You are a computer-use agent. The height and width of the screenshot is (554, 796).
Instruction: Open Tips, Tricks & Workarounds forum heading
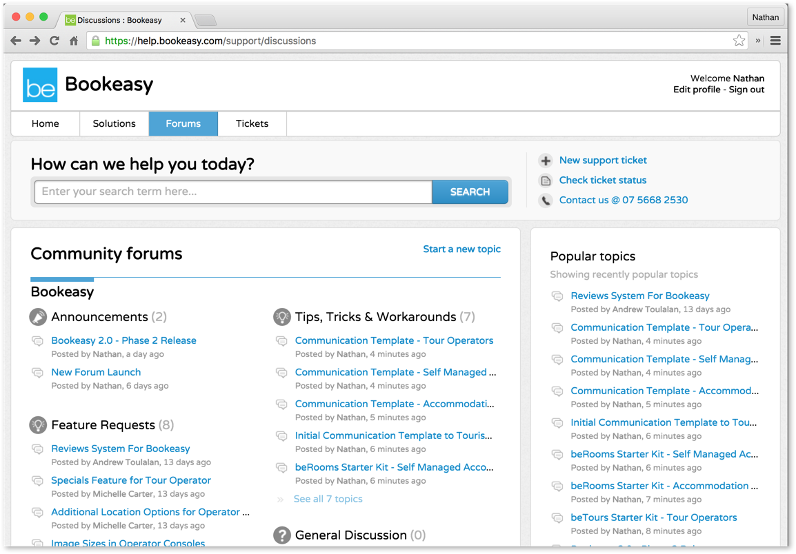point(376,317)
